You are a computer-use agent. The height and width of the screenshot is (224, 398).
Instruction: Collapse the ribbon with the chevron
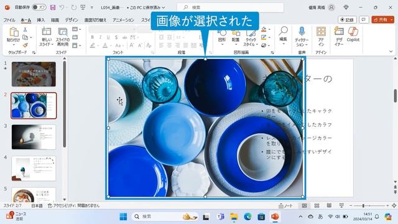coord(391,51)
